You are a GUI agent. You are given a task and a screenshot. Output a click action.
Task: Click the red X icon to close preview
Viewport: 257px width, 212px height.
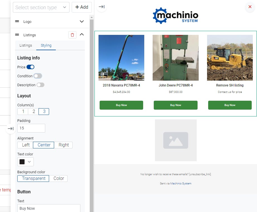click(250, 7)
